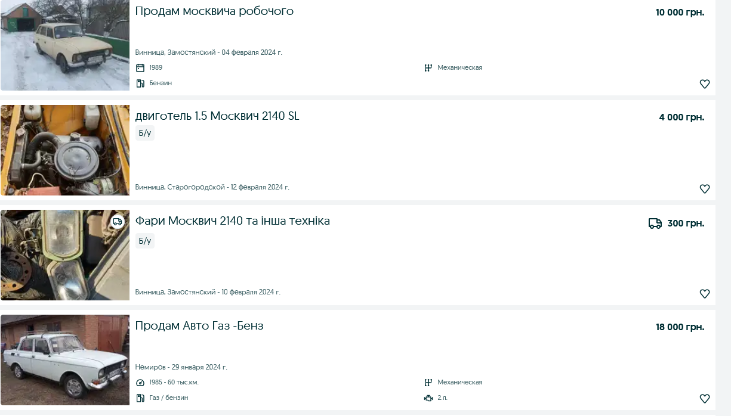This screenshot has width=731, height=416.
Task: Click gearbox icon in the first listing
Action: 428,68
